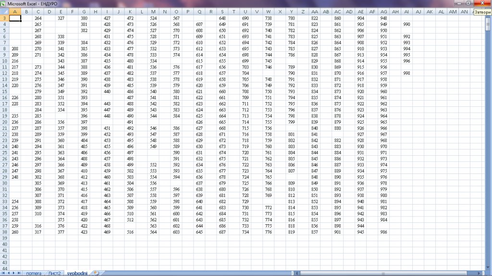Click cell containing 549
The width and height of the screenshot is (492, 276).
point(153,147)
